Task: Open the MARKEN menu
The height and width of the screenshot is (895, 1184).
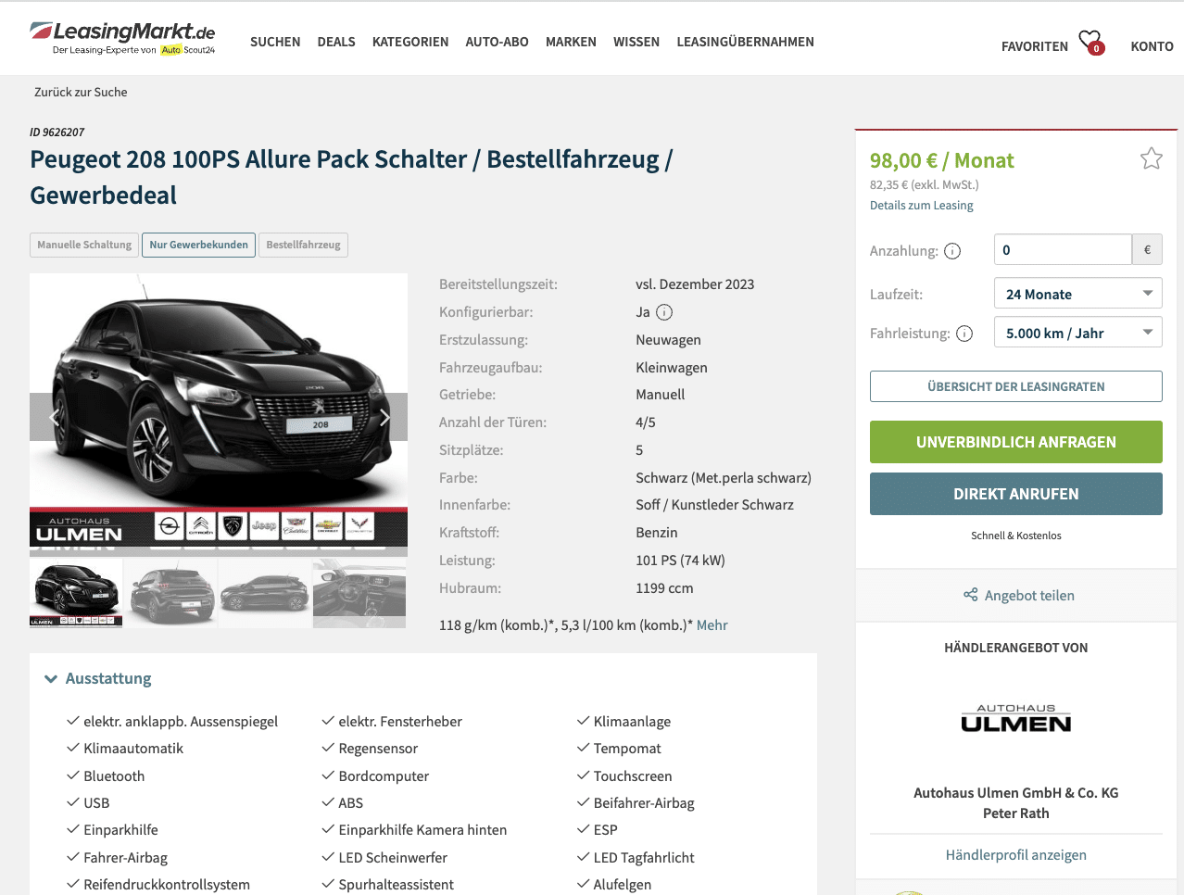Action: point(571,42)
